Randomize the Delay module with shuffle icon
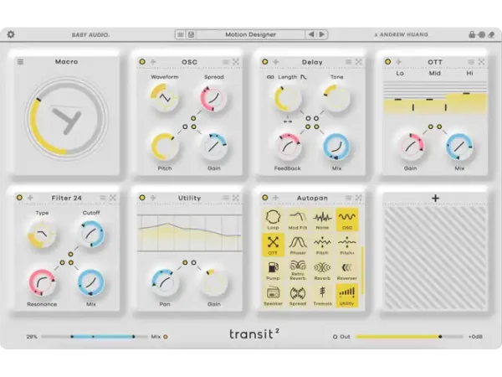 (359, 61)
